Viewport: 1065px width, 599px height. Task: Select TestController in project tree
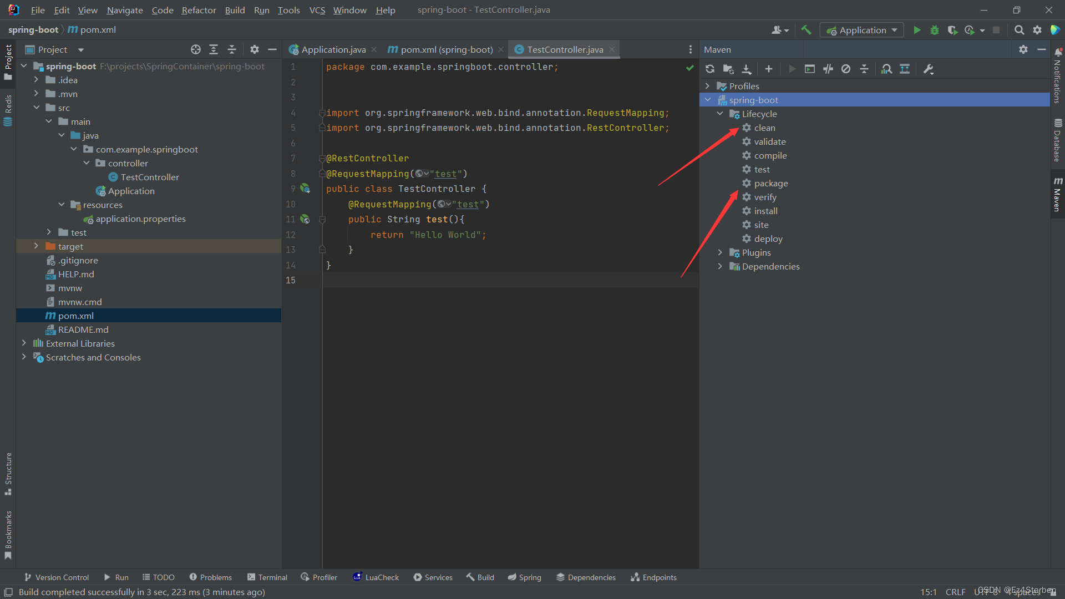pos(150,177)
